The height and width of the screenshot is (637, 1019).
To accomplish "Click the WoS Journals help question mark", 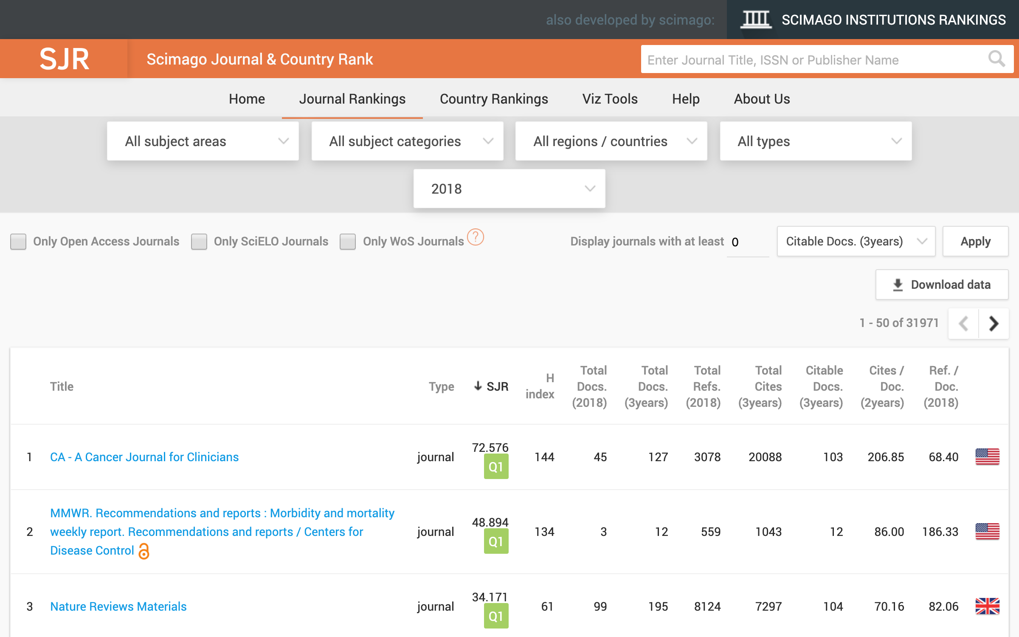I will tap(475, 237).
